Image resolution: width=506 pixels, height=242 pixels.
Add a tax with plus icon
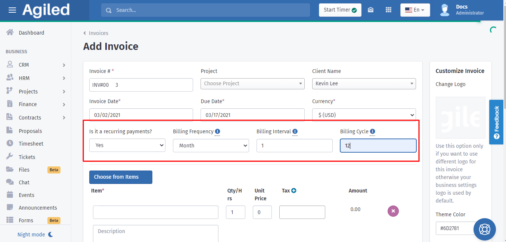[294, 191]
